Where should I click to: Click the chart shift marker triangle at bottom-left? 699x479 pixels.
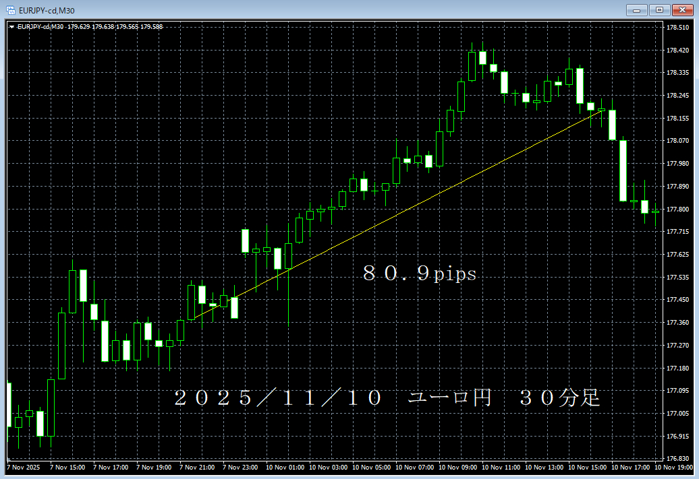coord(8,459)
